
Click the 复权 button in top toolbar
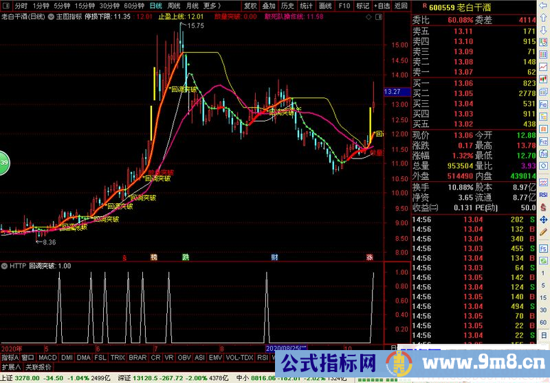(250, 5)
